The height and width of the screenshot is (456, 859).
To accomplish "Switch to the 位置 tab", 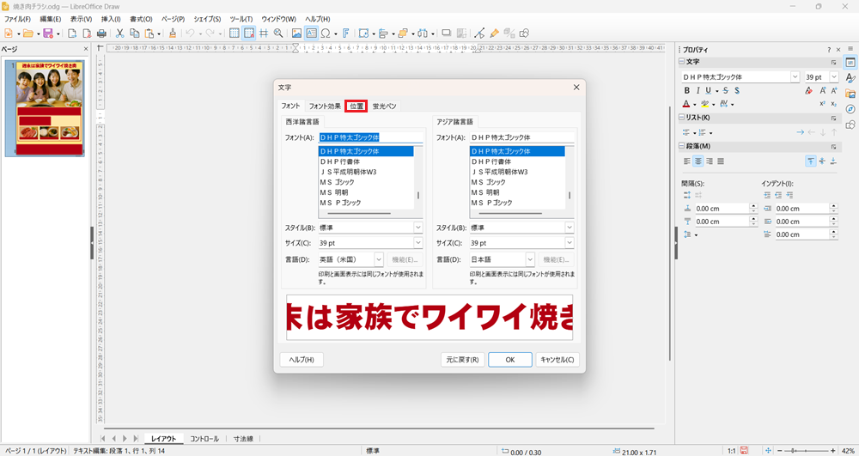I will 356,106.
